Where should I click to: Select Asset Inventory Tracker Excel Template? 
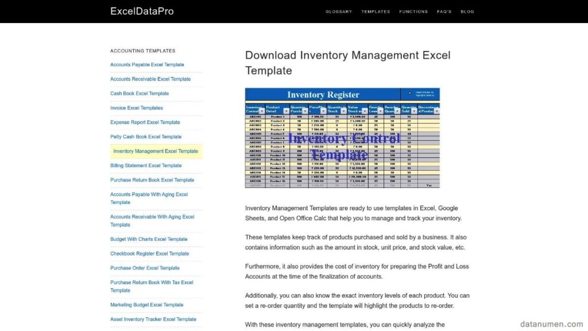click(x=153, y=320)
